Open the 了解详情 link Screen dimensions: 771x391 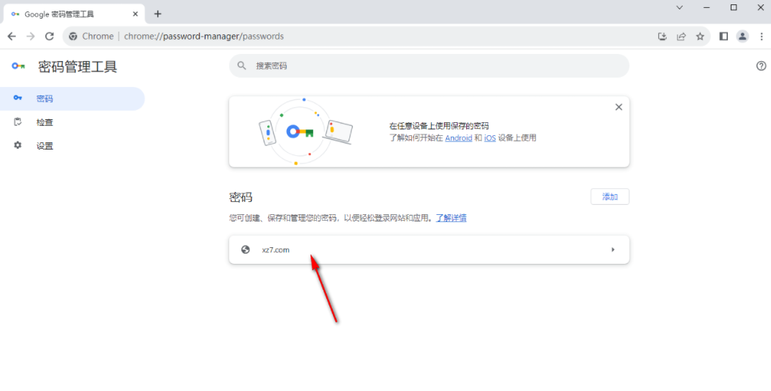click(451, 218)
